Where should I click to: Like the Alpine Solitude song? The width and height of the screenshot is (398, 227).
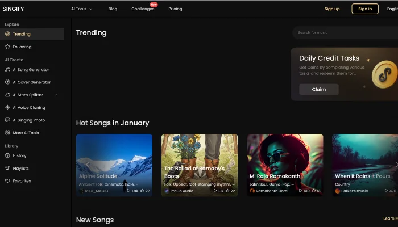coord(142,191)
